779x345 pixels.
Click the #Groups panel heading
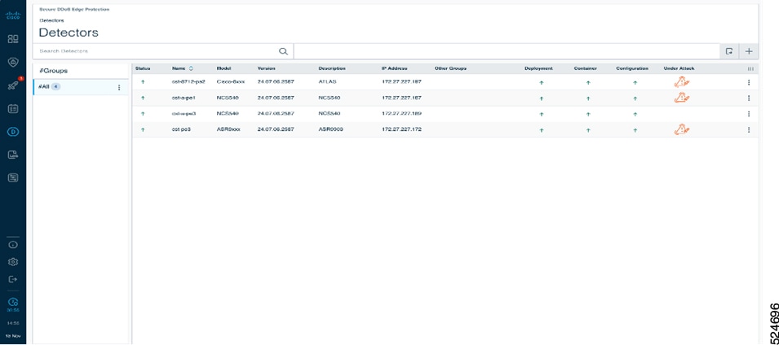(53, 71)
